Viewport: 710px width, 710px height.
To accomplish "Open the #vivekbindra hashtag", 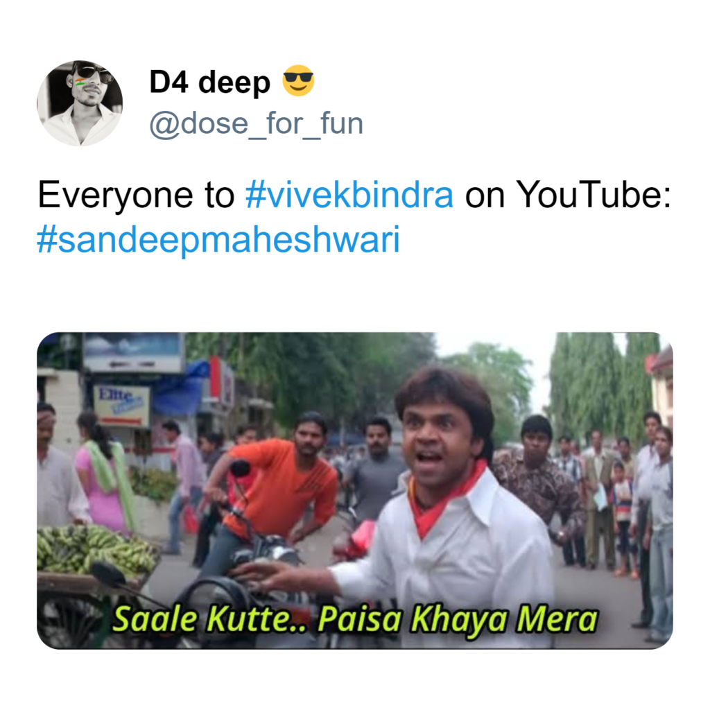I will point(349,195).
